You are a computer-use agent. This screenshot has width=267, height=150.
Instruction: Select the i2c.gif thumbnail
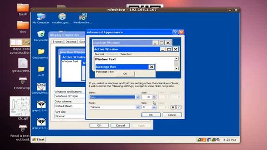click(x=20, y=107)
